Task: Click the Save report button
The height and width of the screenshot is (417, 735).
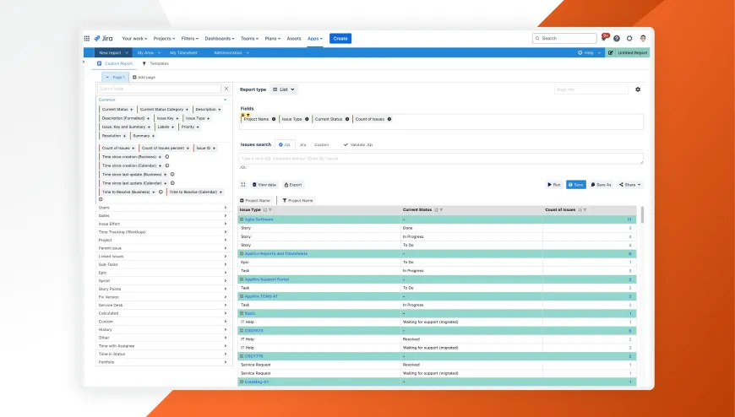Action: (x=575, y=185)
